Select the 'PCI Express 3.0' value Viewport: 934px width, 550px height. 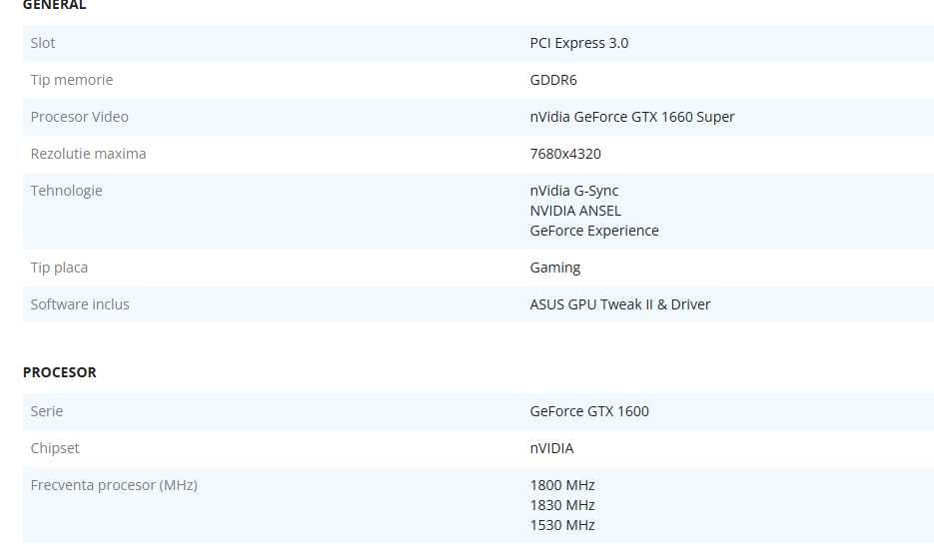[579, 43]
